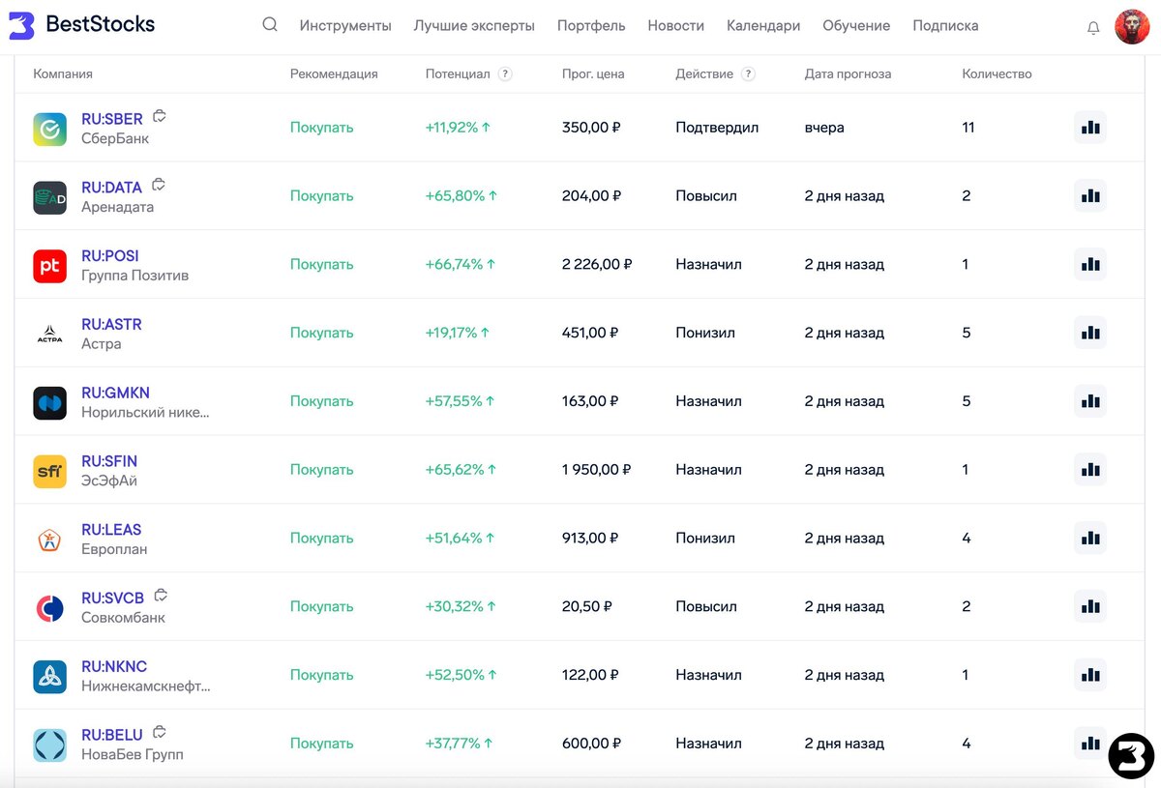Click the Аренадата company logo
Viewport: 1161px width, 788px height.
tap(49, 197)
